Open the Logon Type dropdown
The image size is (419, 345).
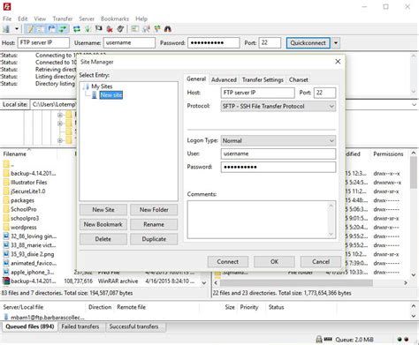[278, 140]
